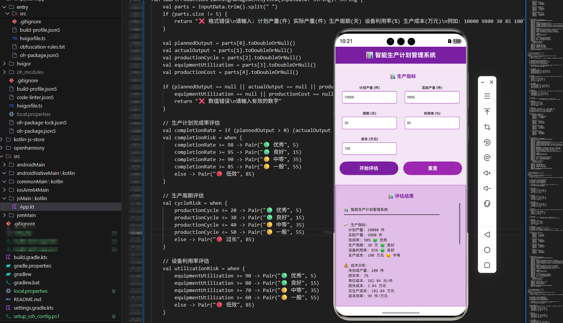Screen dimensions: 563x323
Task: Open build-profile.json5 under entry
Action: coord(40,30)
